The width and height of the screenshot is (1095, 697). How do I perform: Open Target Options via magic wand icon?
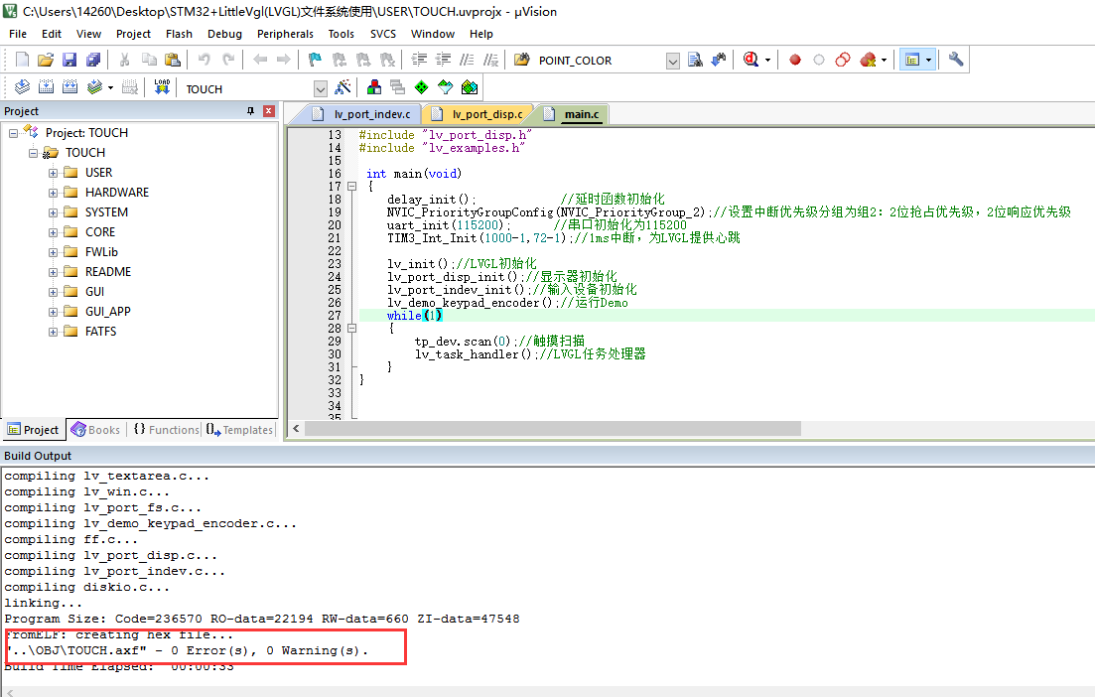point(342,87)
